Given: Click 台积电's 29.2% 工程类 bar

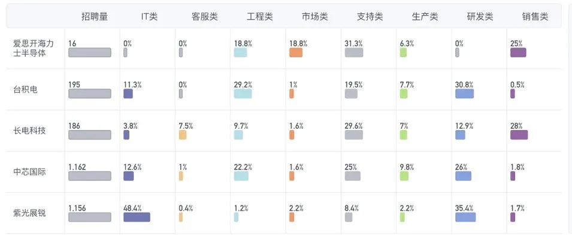Looking at the screenshot, I should point(243,94).
